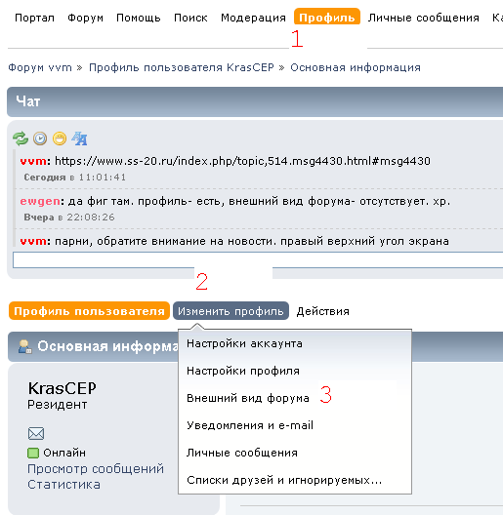Select the highlighted Профиль menu tab
Viewport: 503px width, 515px height.
click(327, 17)
